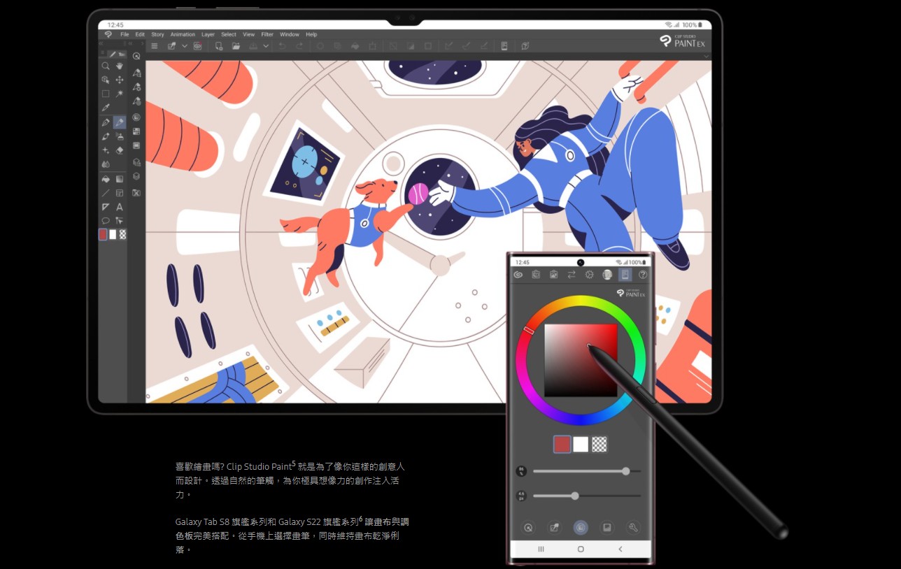Tap the swap arrows icon on phone

coord(572,275)
